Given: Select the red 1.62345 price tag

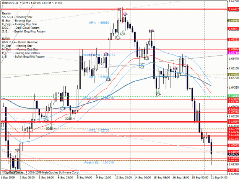Looking at the screenshot, I should click(233, 139).
